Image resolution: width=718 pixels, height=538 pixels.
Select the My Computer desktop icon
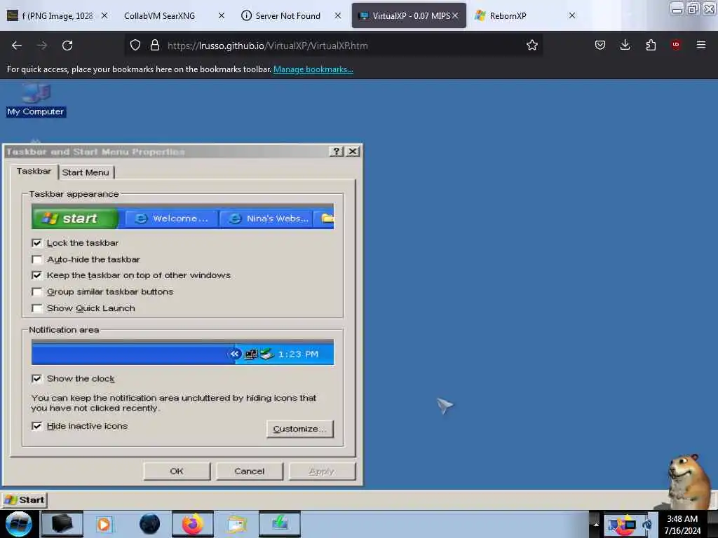tap(36, 100)
